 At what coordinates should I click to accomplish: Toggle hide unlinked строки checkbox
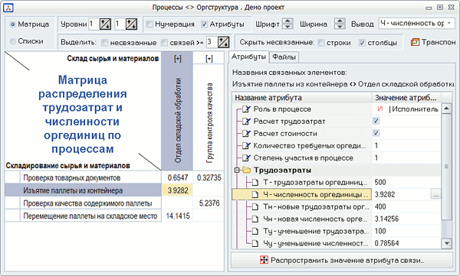click(x=321, y=43)
